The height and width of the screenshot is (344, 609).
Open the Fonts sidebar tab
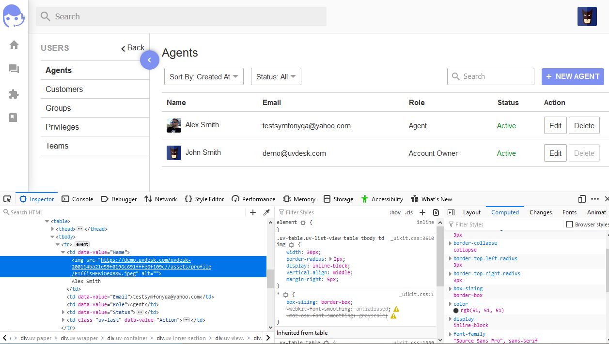tap(570, 212)
